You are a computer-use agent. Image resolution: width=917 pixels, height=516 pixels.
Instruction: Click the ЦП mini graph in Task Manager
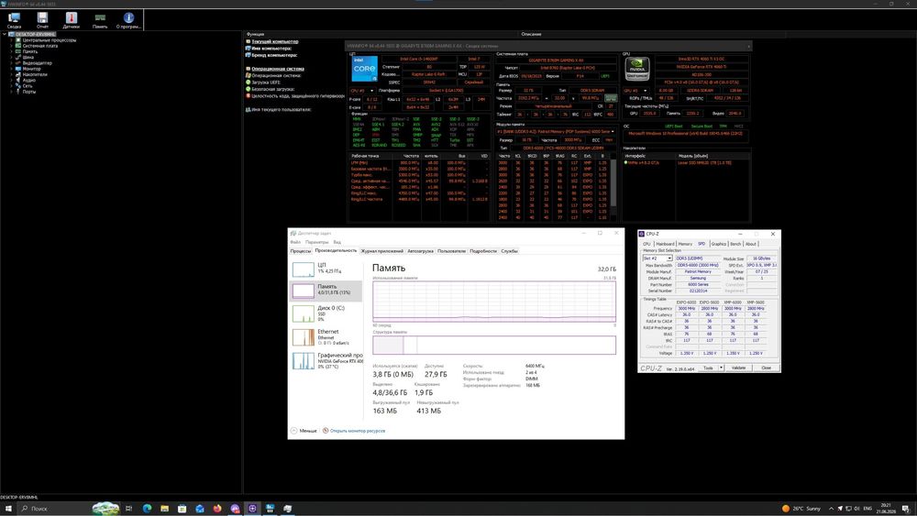pos(304,269)
